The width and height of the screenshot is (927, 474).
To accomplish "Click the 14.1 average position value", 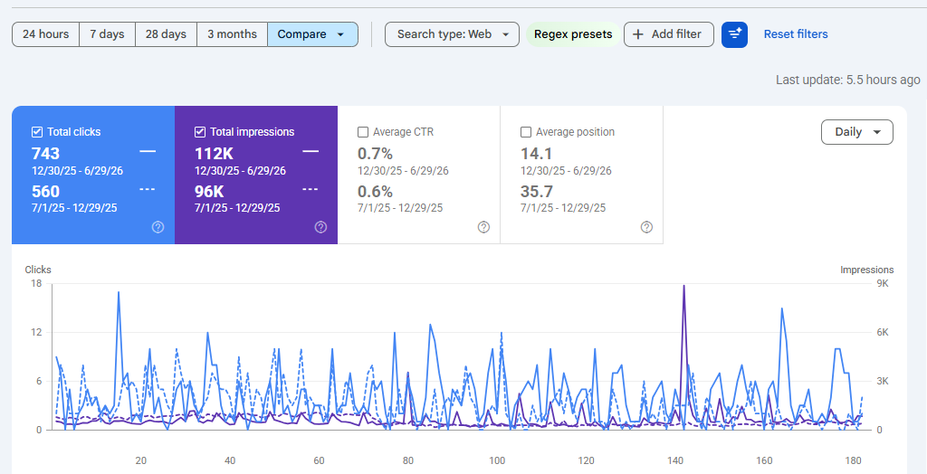I will click(x=536, y=154).
